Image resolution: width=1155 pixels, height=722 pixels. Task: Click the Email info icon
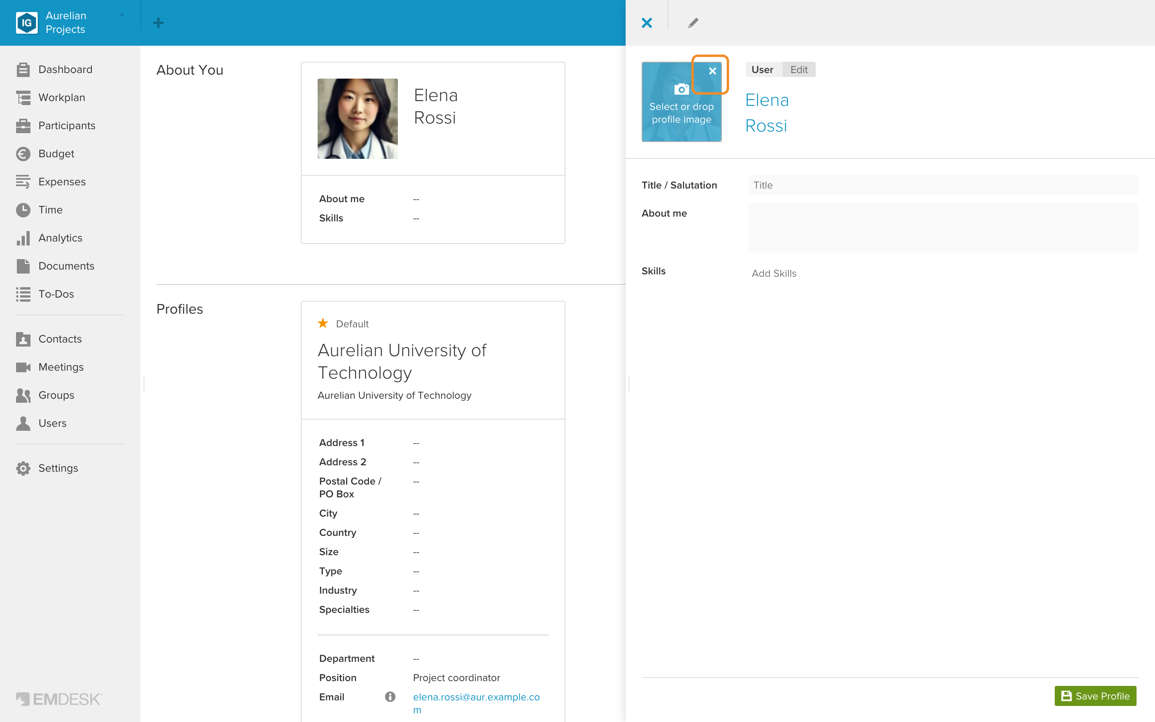pyautogui.click(x=390, y=697)
